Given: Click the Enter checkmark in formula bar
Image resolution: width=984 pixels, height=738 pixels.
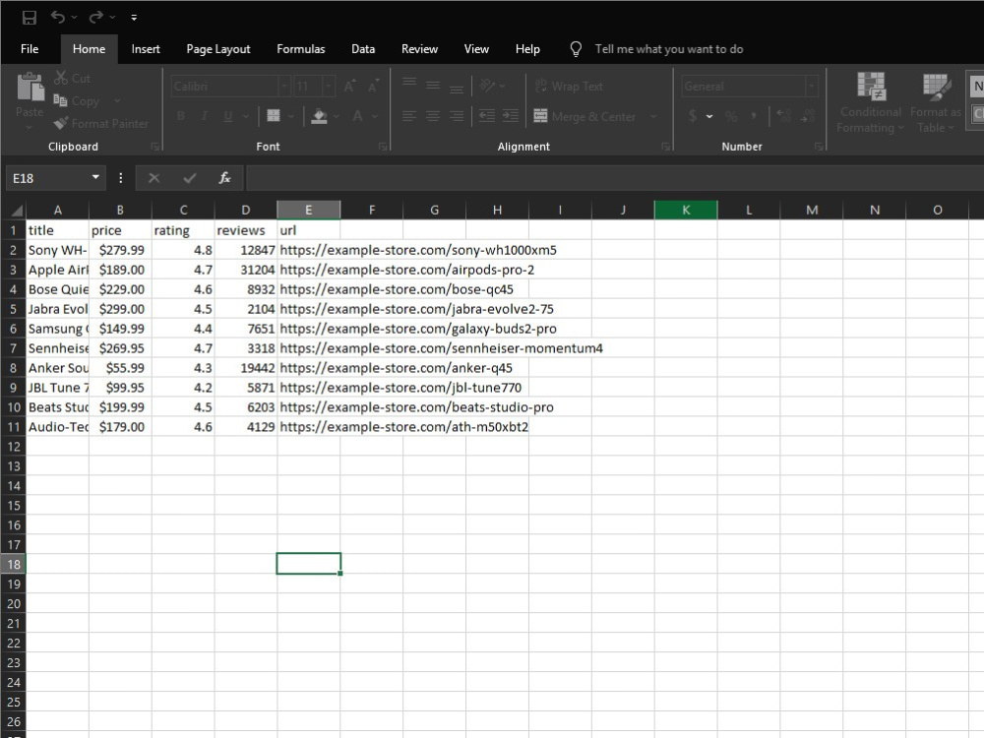Looking at the screenshot, I should (x=190, y=178).
